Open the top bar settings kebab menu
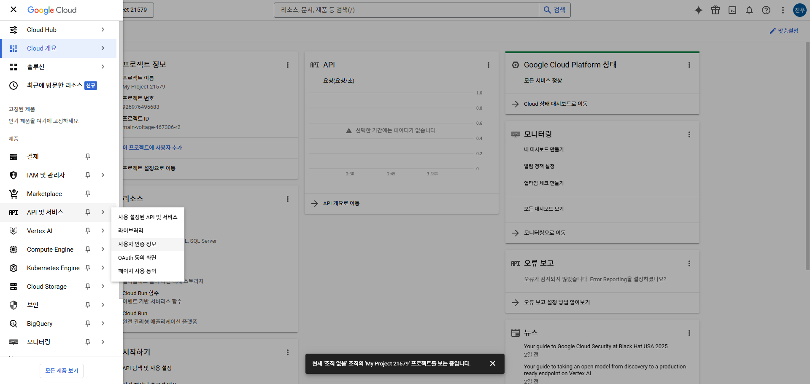This screenshot has height=384, width=810. point(783,10)
